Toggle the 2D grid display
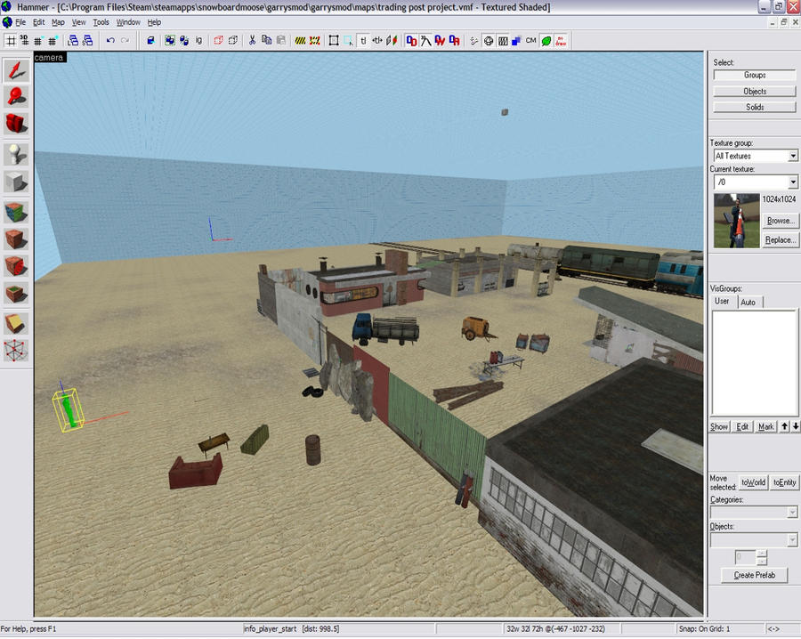The image size is (801, 639). (x=11, y=40)
